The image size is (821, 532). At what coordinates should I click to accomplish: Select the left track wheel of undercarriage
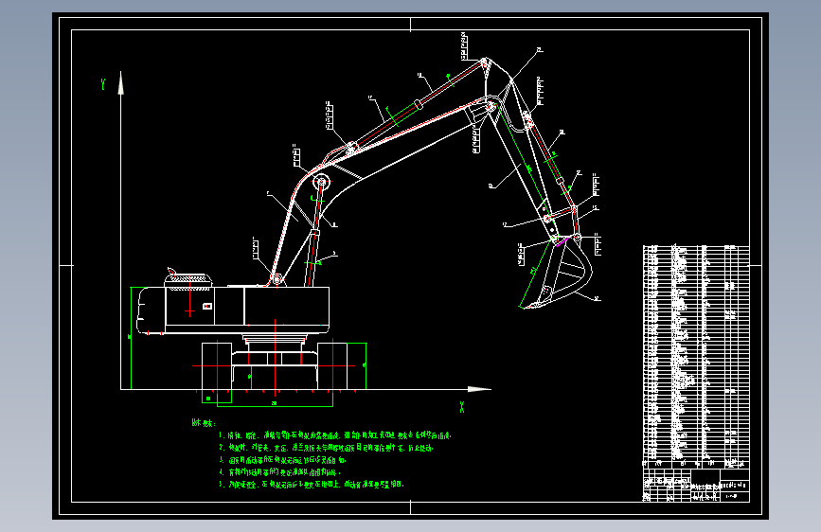pos(217,366)
